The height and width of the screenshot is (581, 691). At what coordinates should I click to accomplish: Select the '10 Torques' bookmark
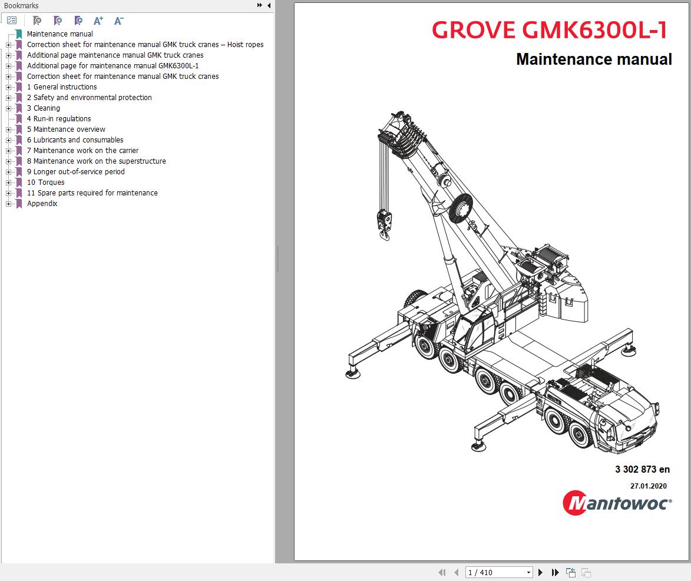[x=46, y=182]
